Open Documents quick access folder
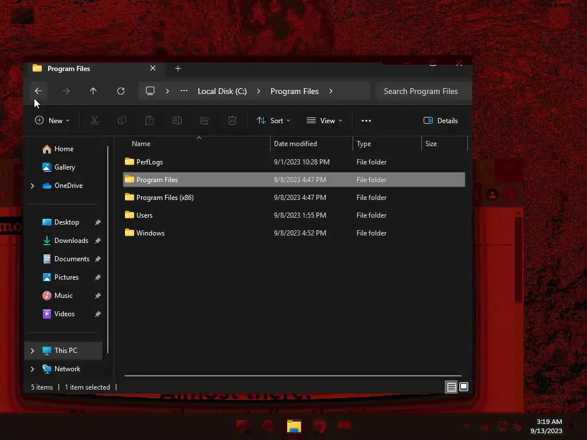The height and width of the screenshot is (440, 587). coord(66,259)
